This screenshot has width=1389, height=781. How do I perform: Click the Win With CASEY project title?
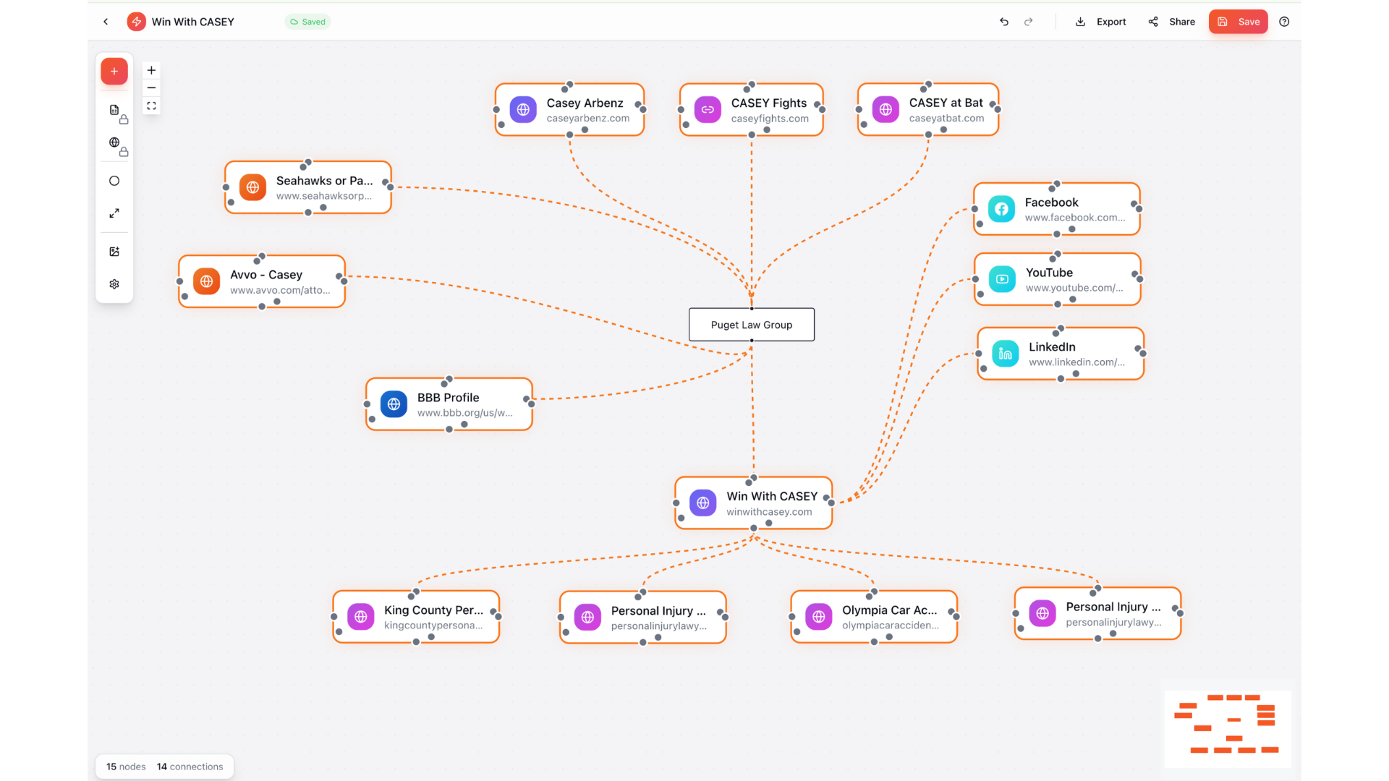click(193, 22)
